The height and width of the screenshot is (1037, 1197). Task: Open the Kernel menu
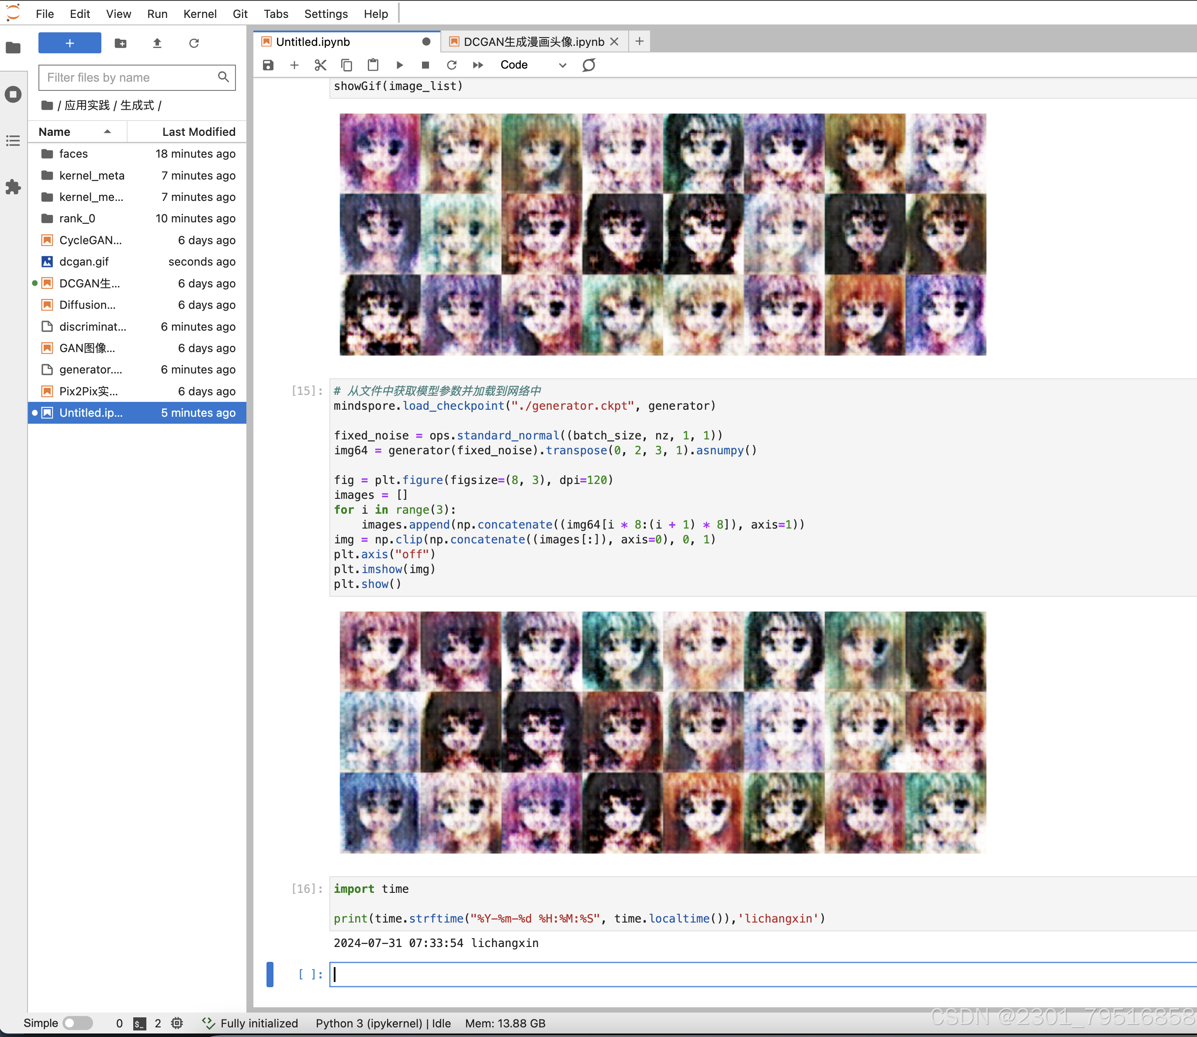[200, 14]
